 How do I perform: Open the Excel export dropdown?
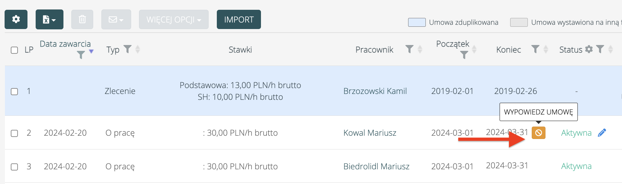coord(49,20)
